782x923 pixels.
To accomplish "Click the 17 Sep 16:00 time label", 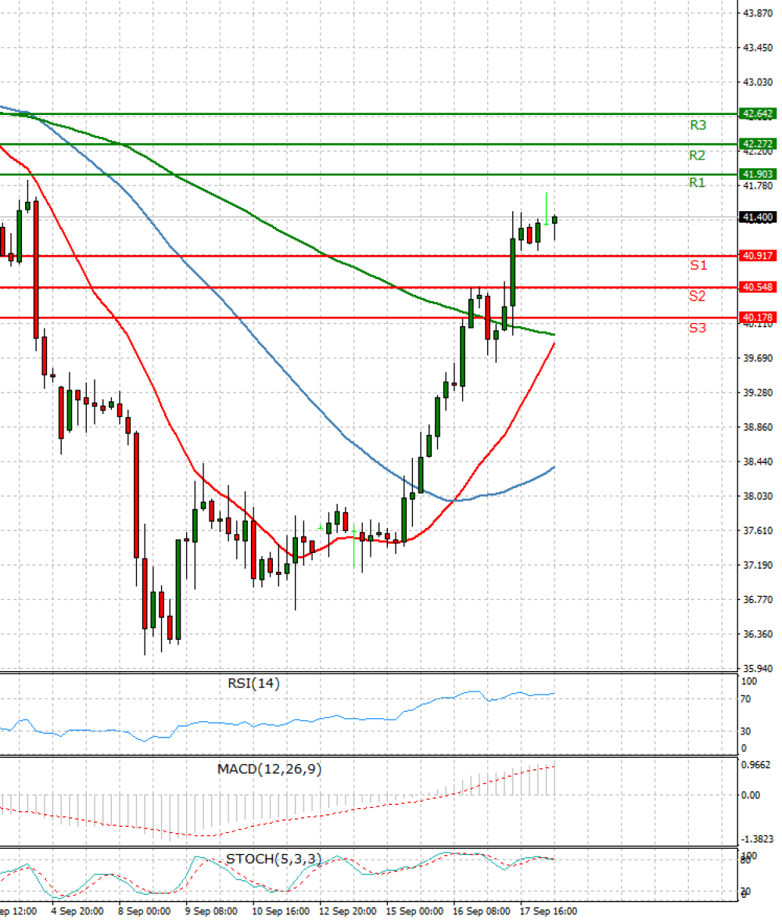I will coord(548,911).
